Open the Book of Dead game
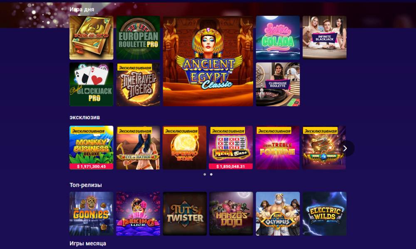 click(91, 38)
